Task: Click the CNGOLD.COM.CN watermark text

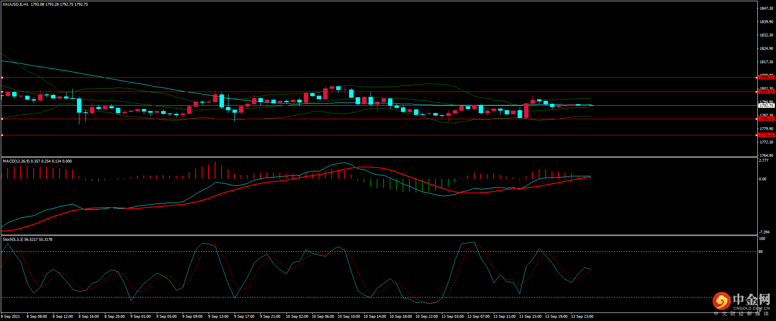Action: [x=751, y=308]
